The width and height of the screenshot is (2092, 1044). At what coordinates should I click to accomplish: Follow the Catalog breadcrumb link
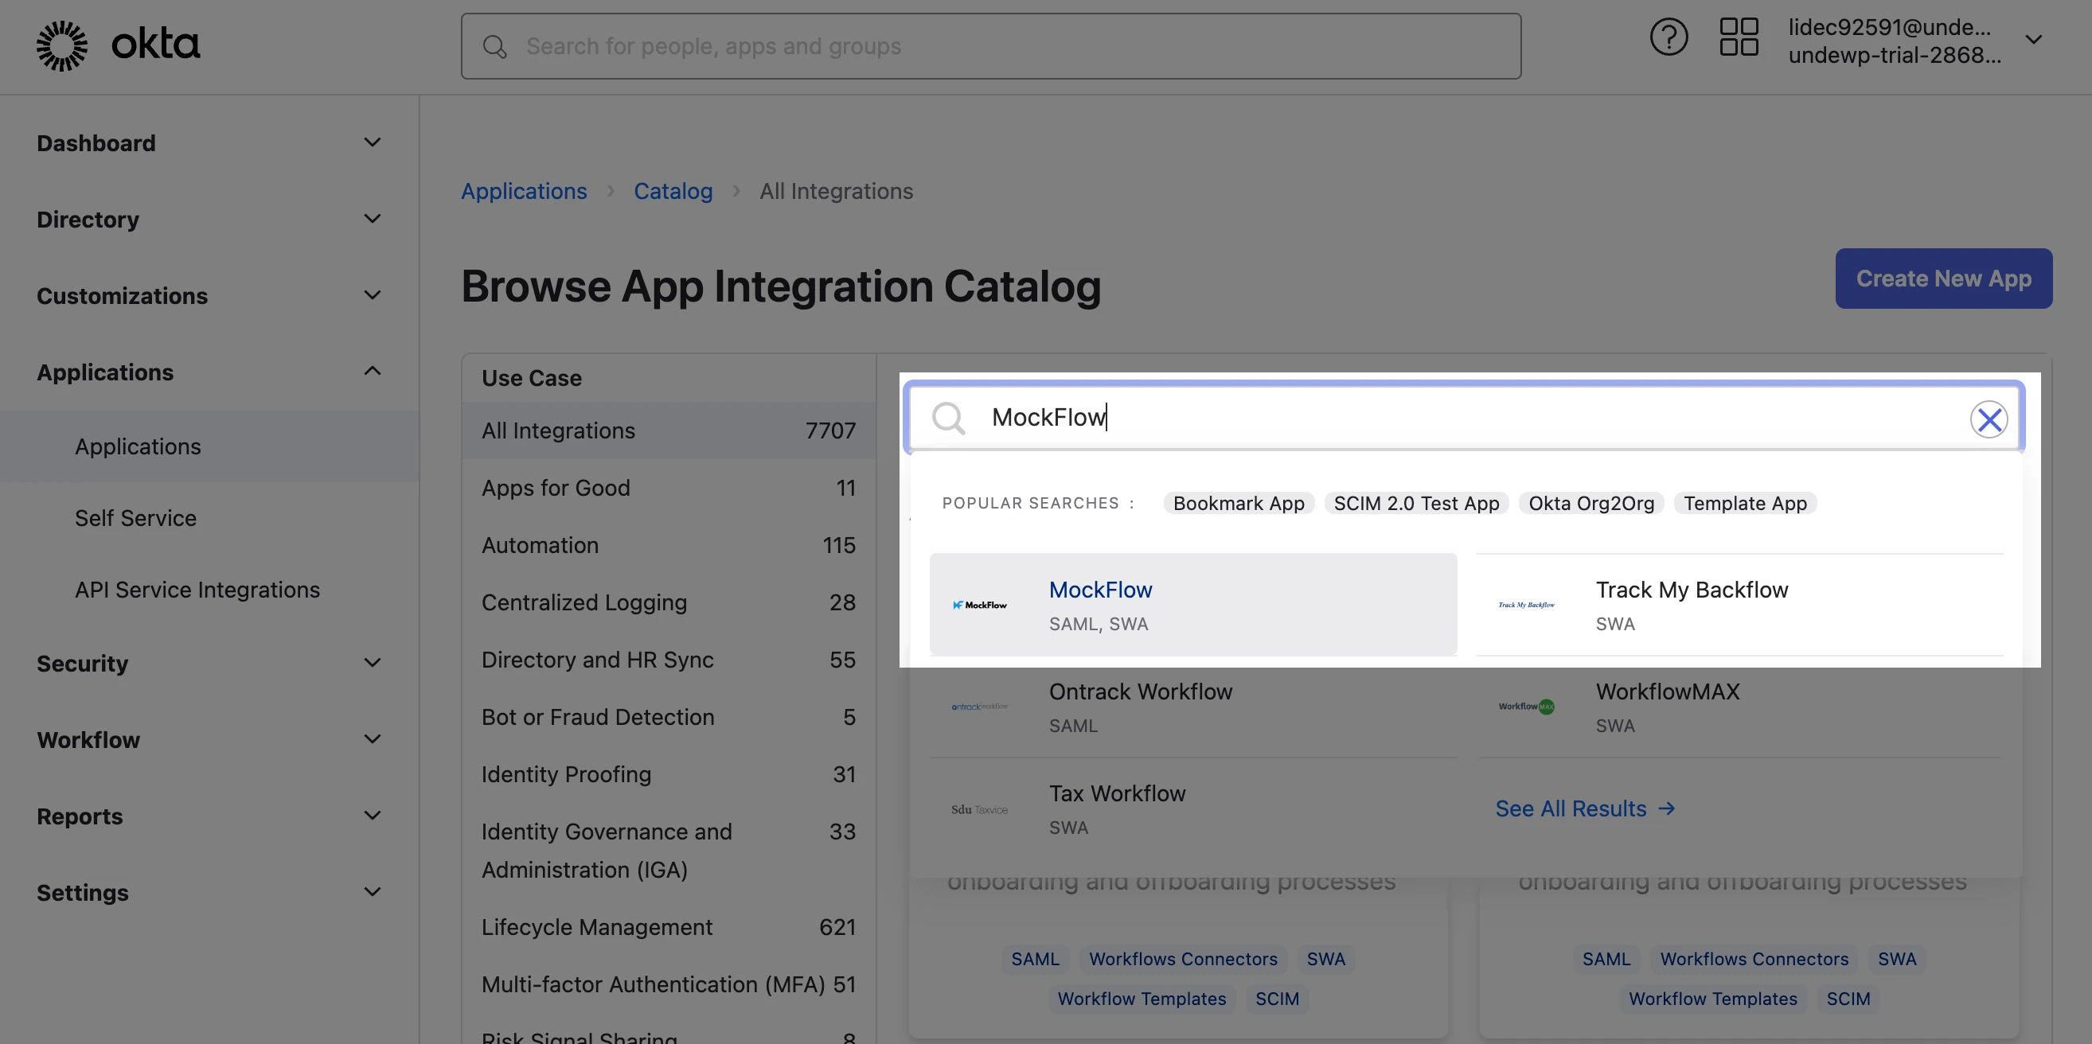pos(673,191)
